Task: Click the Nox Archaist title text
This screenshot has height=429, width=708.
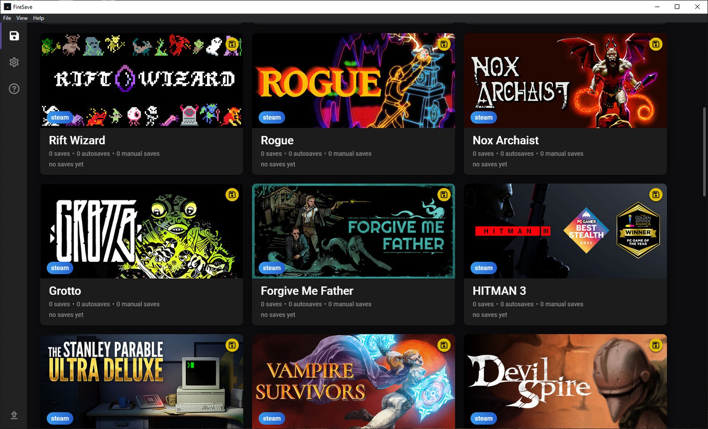Action: point(506,140)
